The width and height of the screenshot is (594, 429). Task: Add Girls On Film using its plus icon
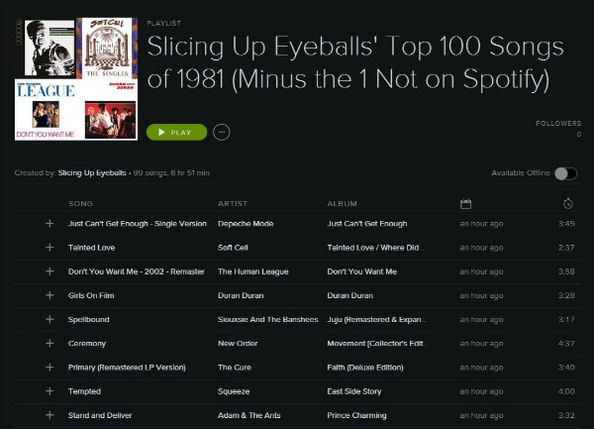(x=49, y=295)
